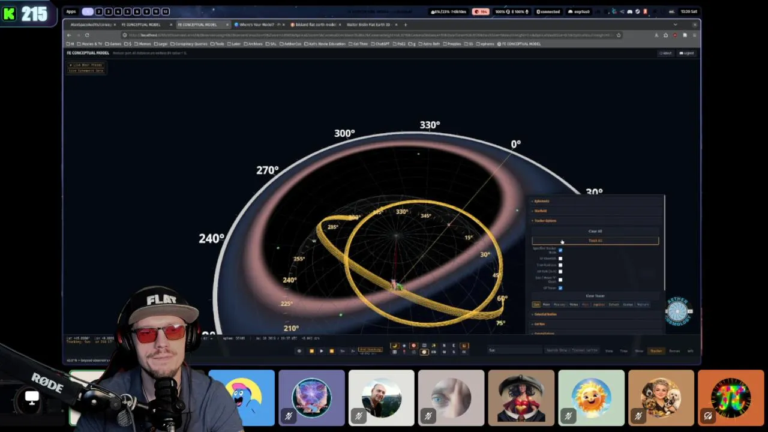
Task: Click the N compass direction button
Action: click(x=444, y=346)
